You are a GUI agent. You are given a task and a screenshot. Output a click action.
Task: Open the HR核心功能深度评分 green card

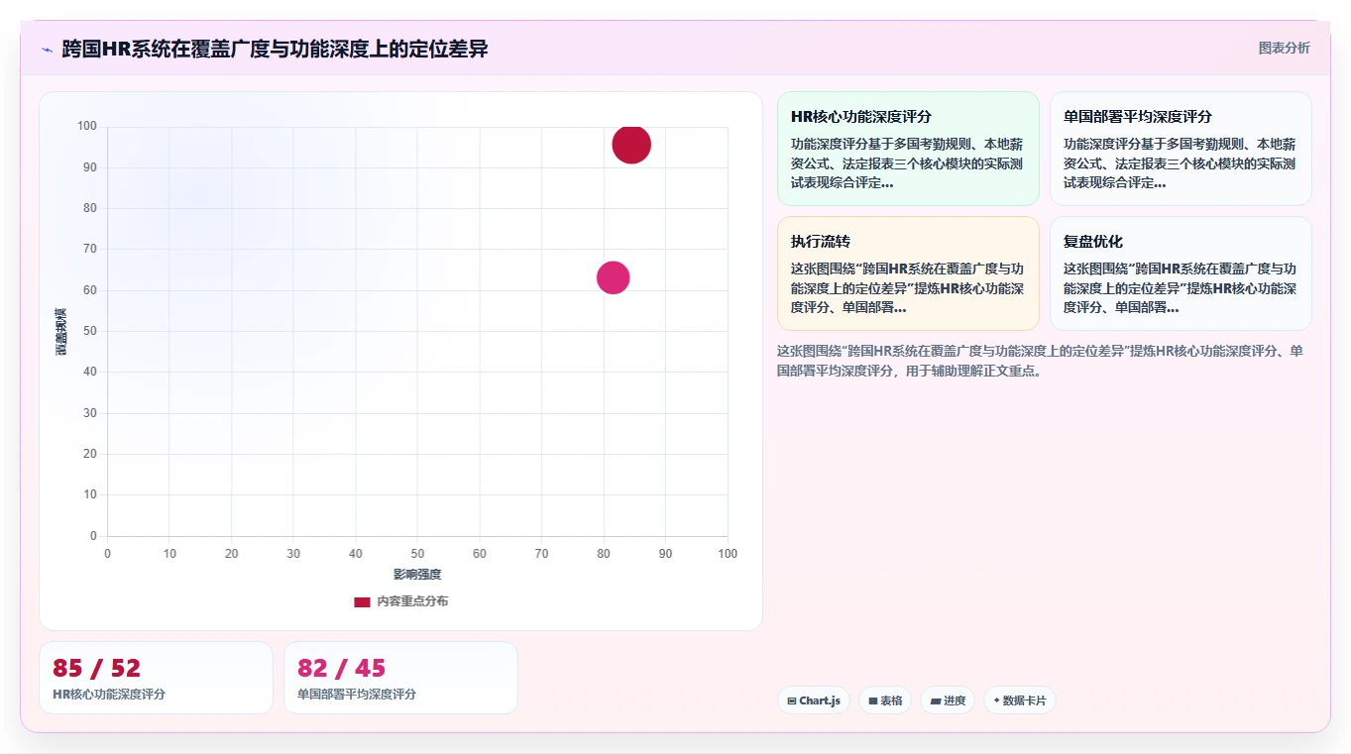[x=908, y=149]
